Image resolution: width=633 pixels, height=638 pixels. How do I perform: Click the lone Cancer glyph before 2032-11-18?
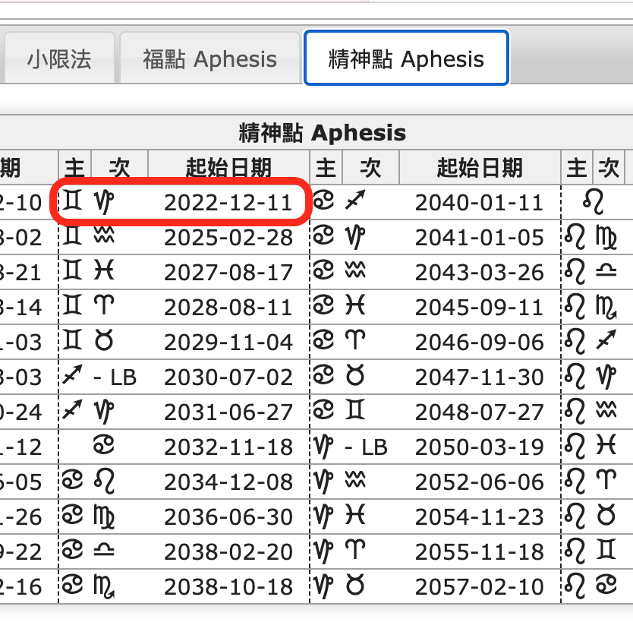[x=104, y=447]
